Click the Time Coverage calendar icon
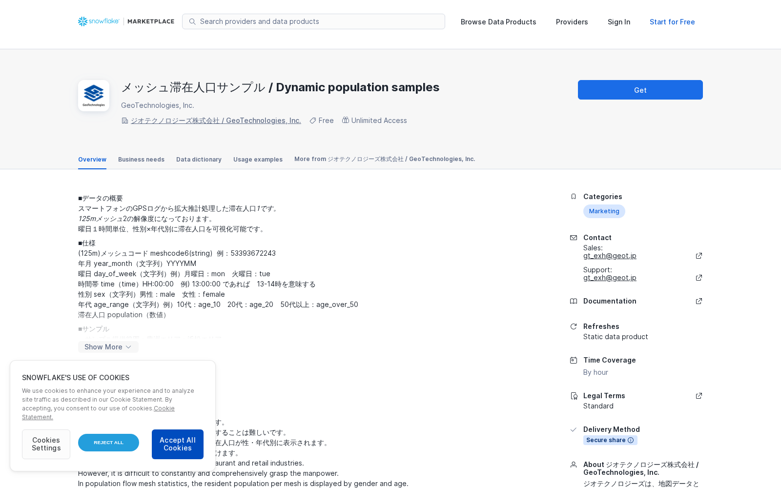 [x=574, y=360]
